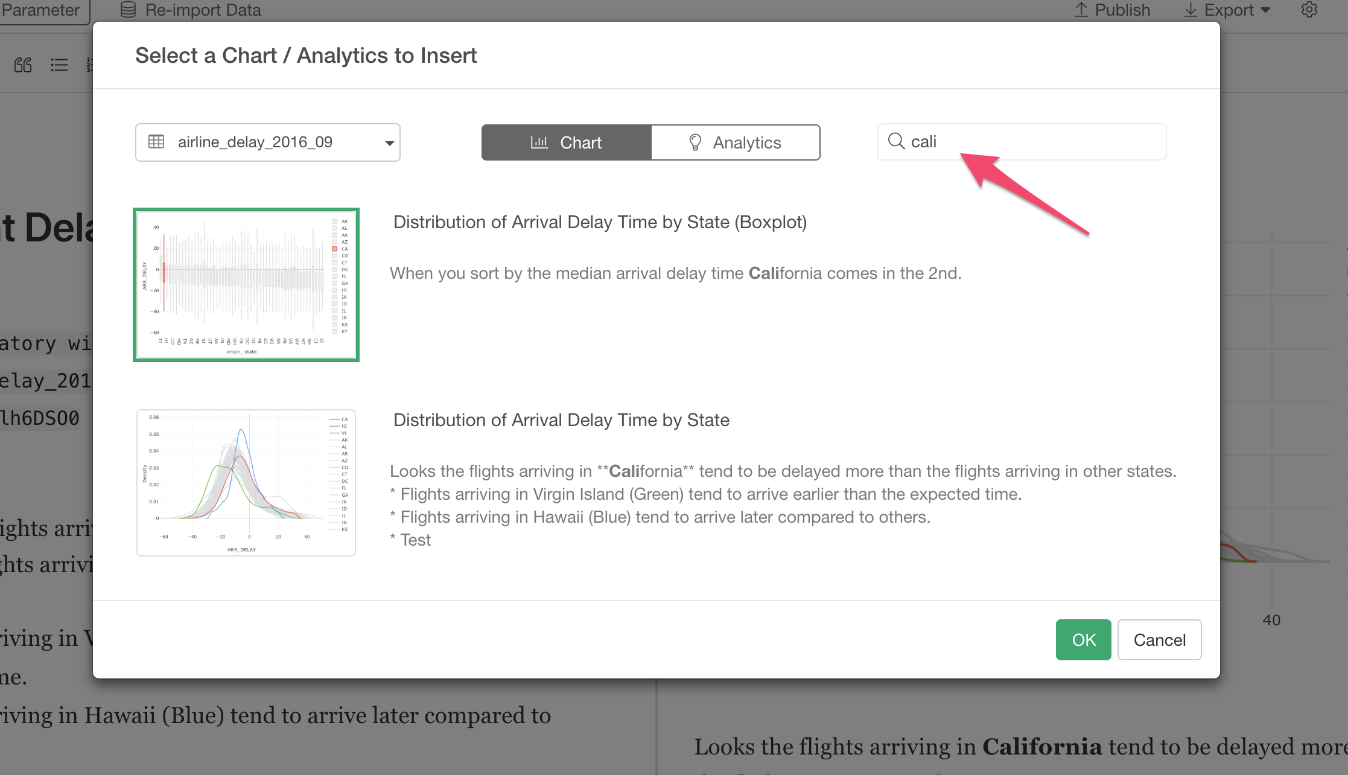The width and height of the screenshot is (1348, 775).
Task: Expand the Export dropdown menu
Action: (1228, 10)
